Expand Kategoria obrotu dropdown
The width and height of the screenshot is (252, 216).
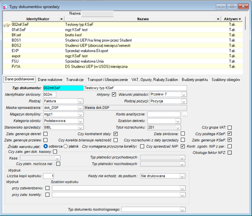point(81,121)
